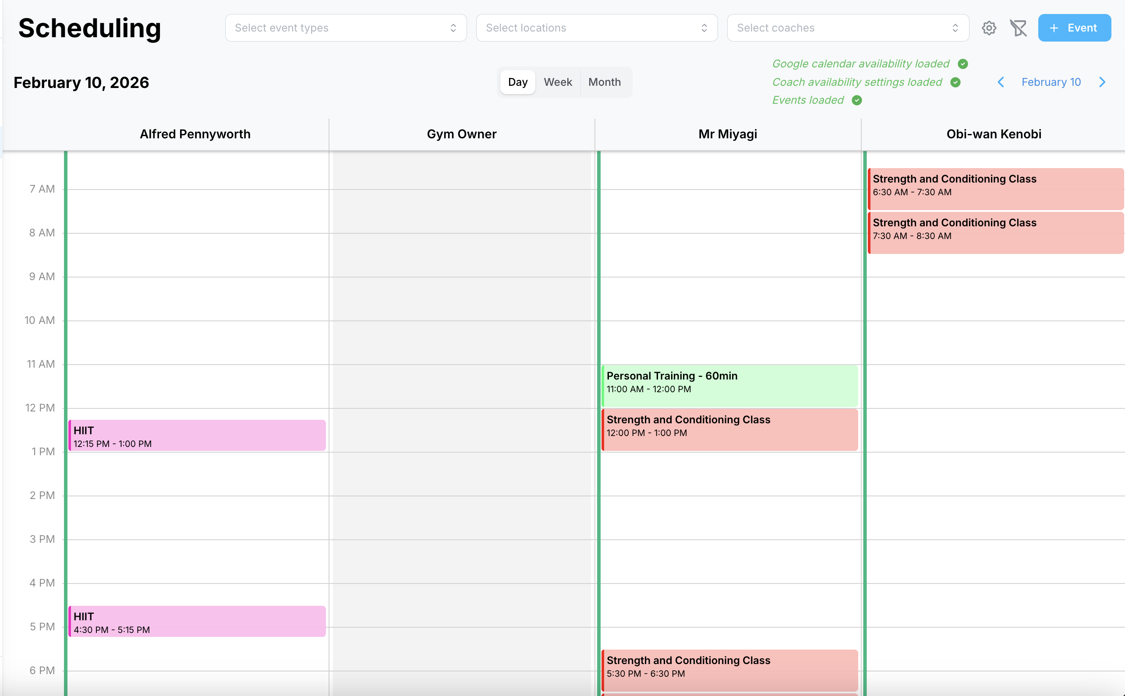Click the checkmark beside Events loaded
The height and width of the screenshot is (696, 1125).
[856, 100]
